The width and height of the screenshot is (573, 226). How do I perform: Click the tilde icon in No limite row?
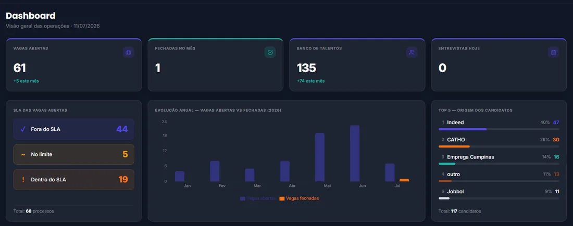tap(23, 154)
